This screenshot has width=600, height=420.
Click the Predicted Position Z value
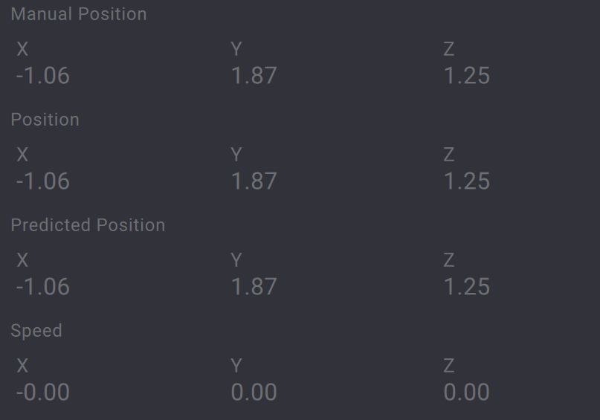466,287
